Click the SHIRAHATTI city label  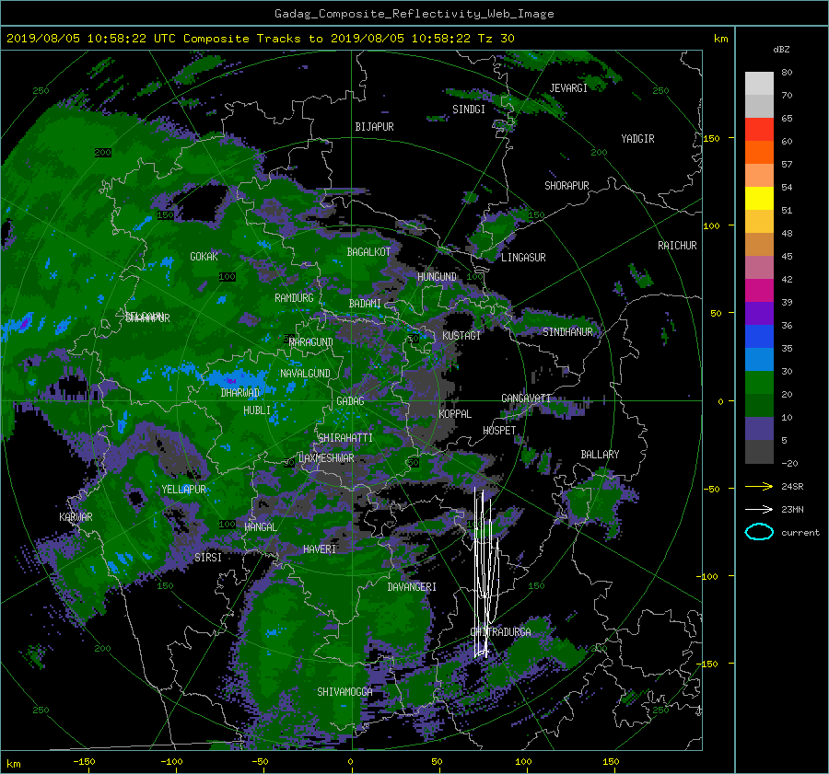pyautogui.click(x=345, y=438)
